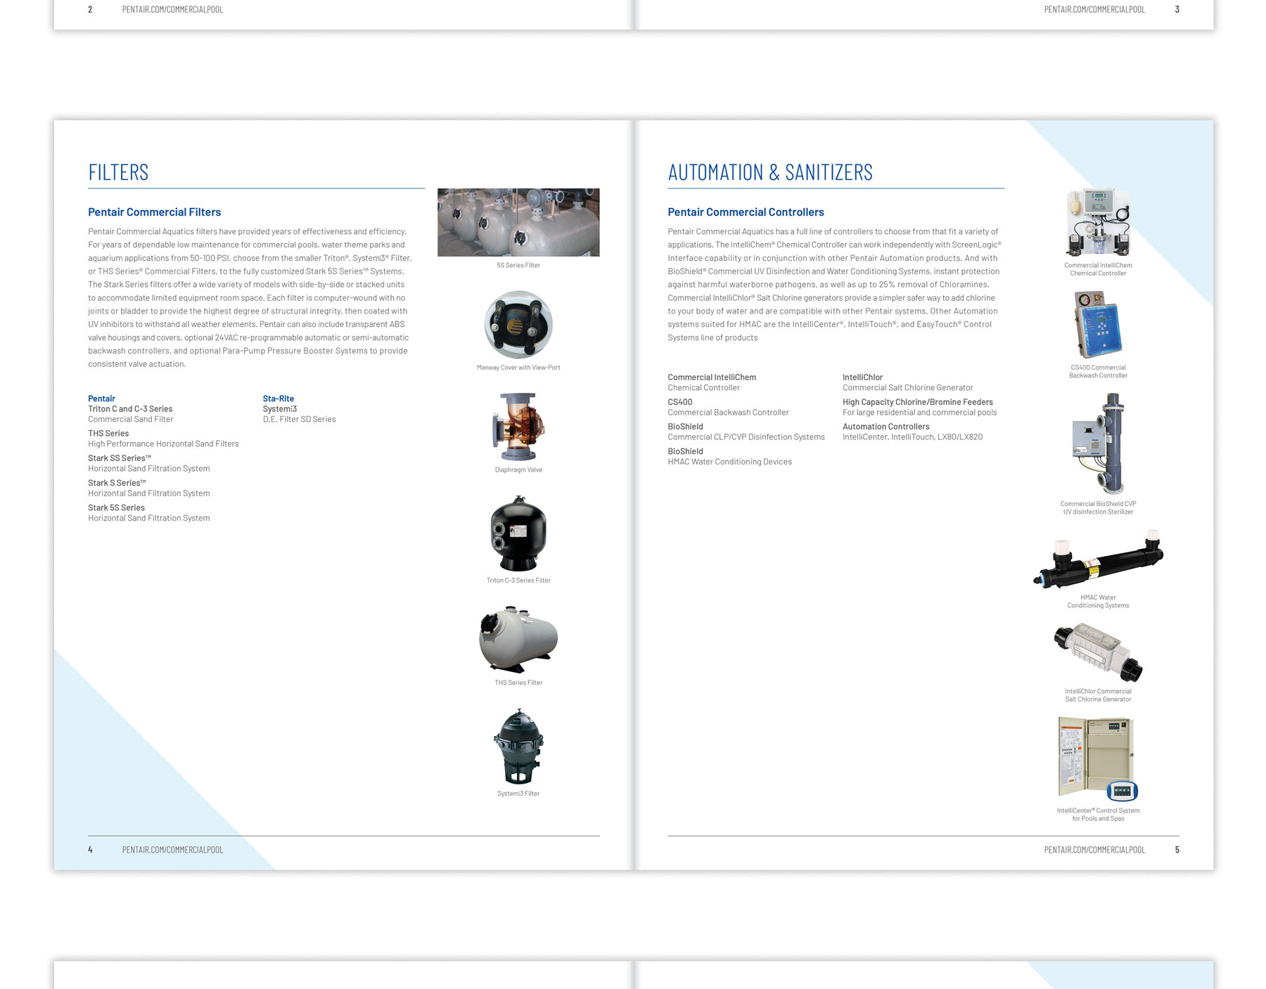This screenshot has height=989, width=1266.
Task: Click the System:3 Filter image
Action: pos(518,746)
